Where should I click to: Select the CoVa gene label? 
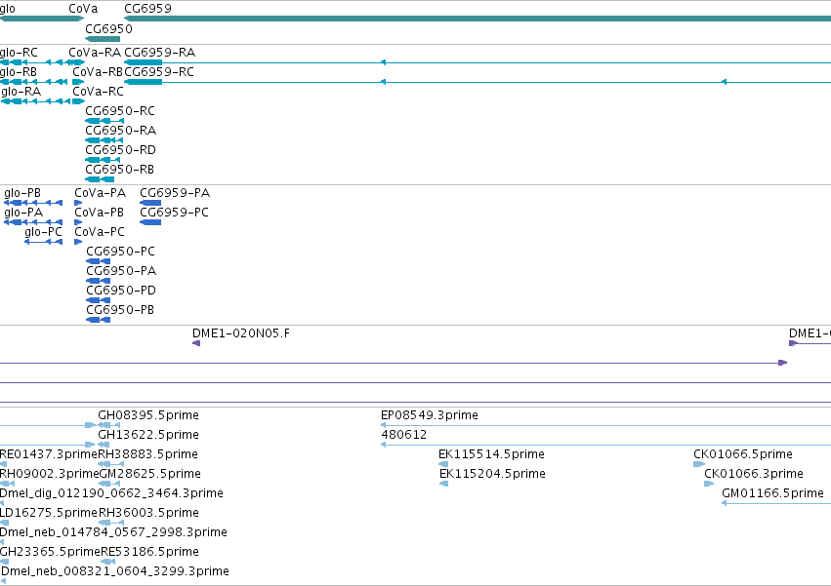83,9
